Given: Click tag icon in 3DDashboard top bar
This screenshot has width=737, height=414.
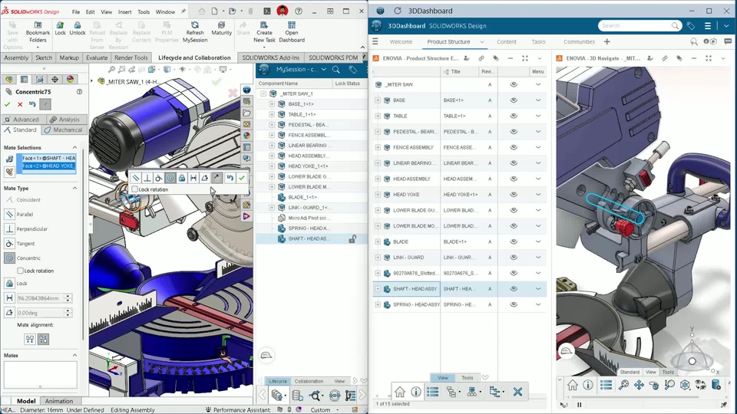Looking at the screenshot, I should point(690,26).
